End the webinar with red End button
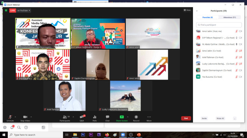Viewport: 247px width, 138px height. [x=186, y=118]
